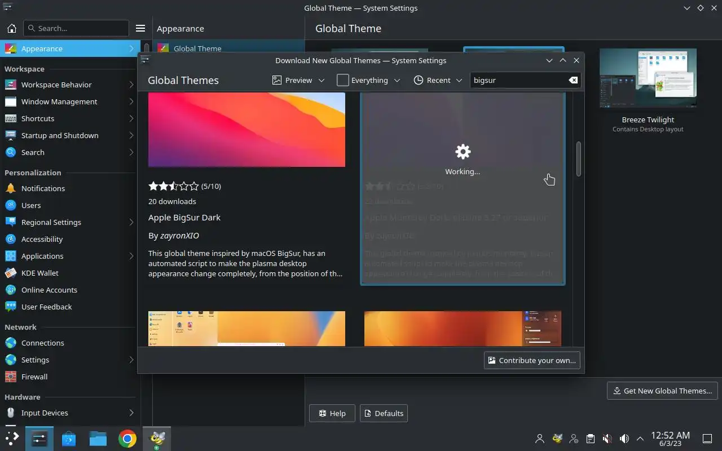
Task: Click the Accessibility icon
Action: (11, 239)
